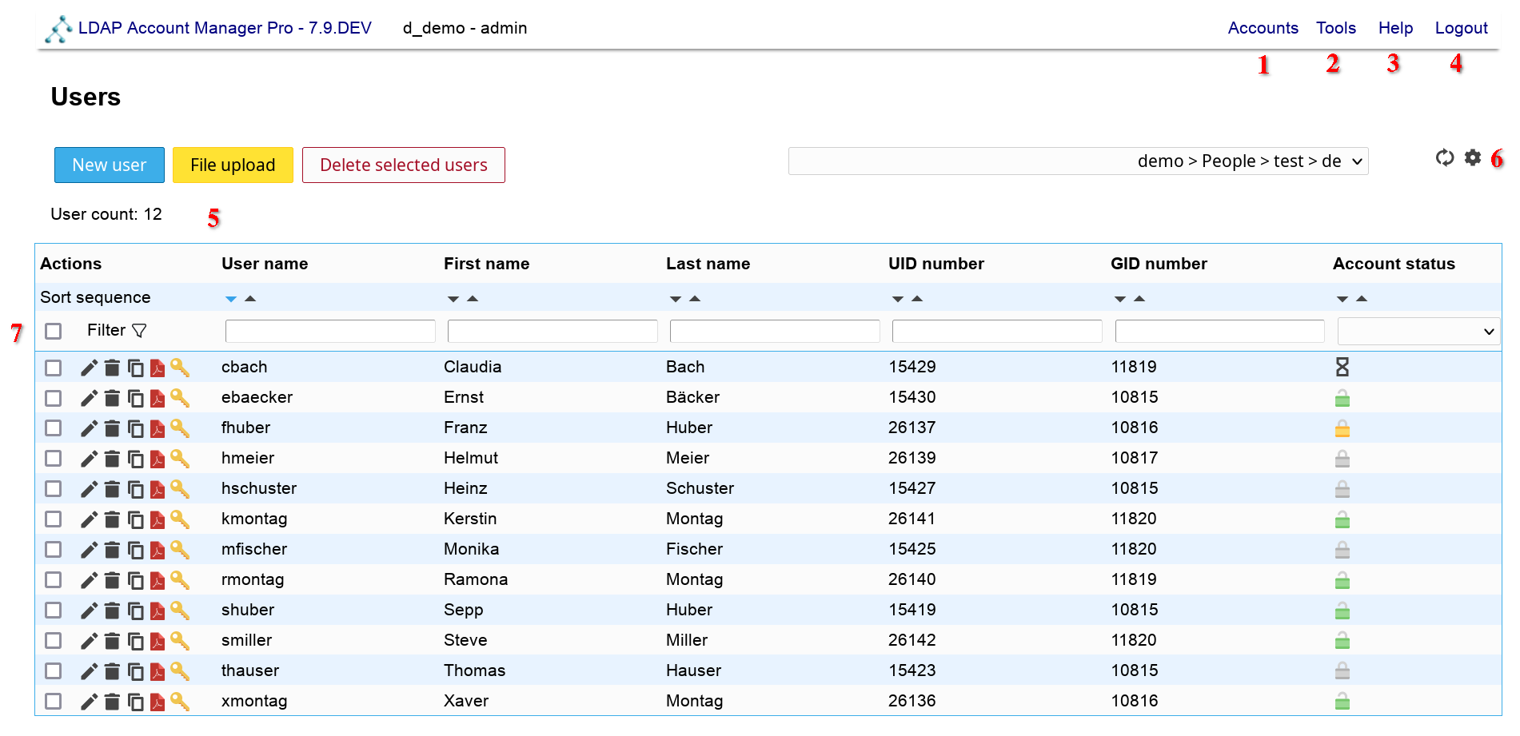Screen dimensions: 1520x736
Task: Open the Tools menu
Action: [x=1335, y=28]
